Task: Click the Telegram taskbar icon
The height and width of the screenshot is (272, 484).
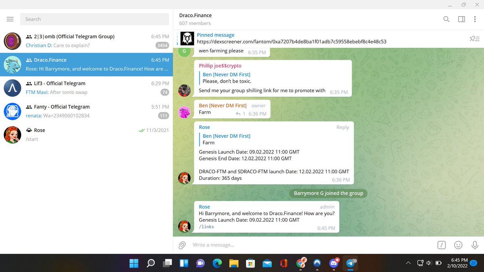Action: point(350,263)
